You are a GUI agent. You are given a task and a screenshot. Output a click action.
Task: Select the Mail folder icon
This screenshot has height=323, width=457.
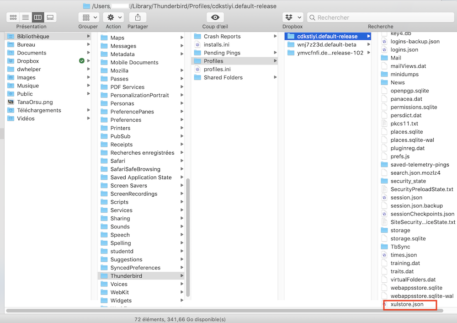pos(384,58)
